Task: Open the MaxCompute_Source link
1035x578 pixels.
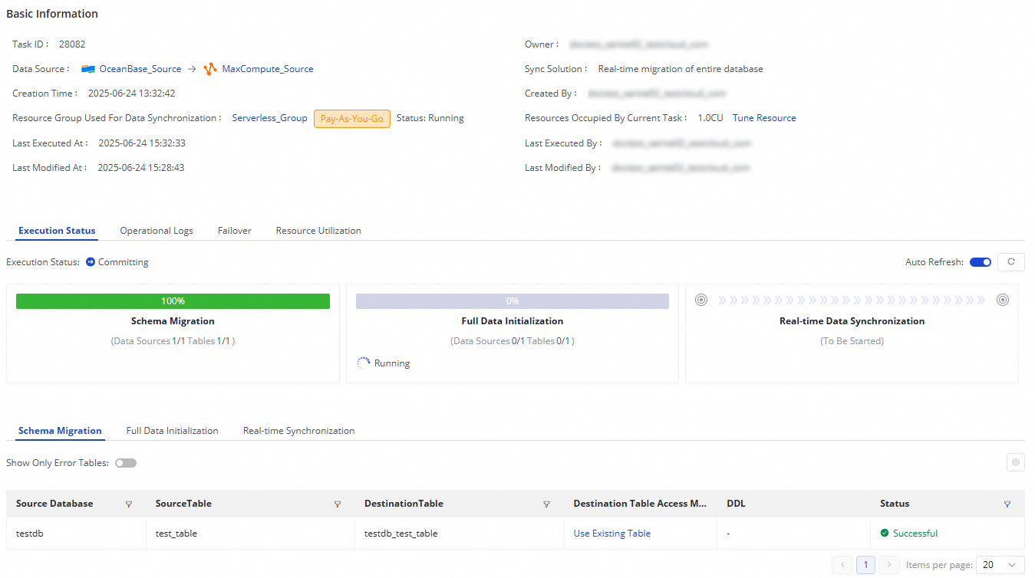Action: [268, 69]
